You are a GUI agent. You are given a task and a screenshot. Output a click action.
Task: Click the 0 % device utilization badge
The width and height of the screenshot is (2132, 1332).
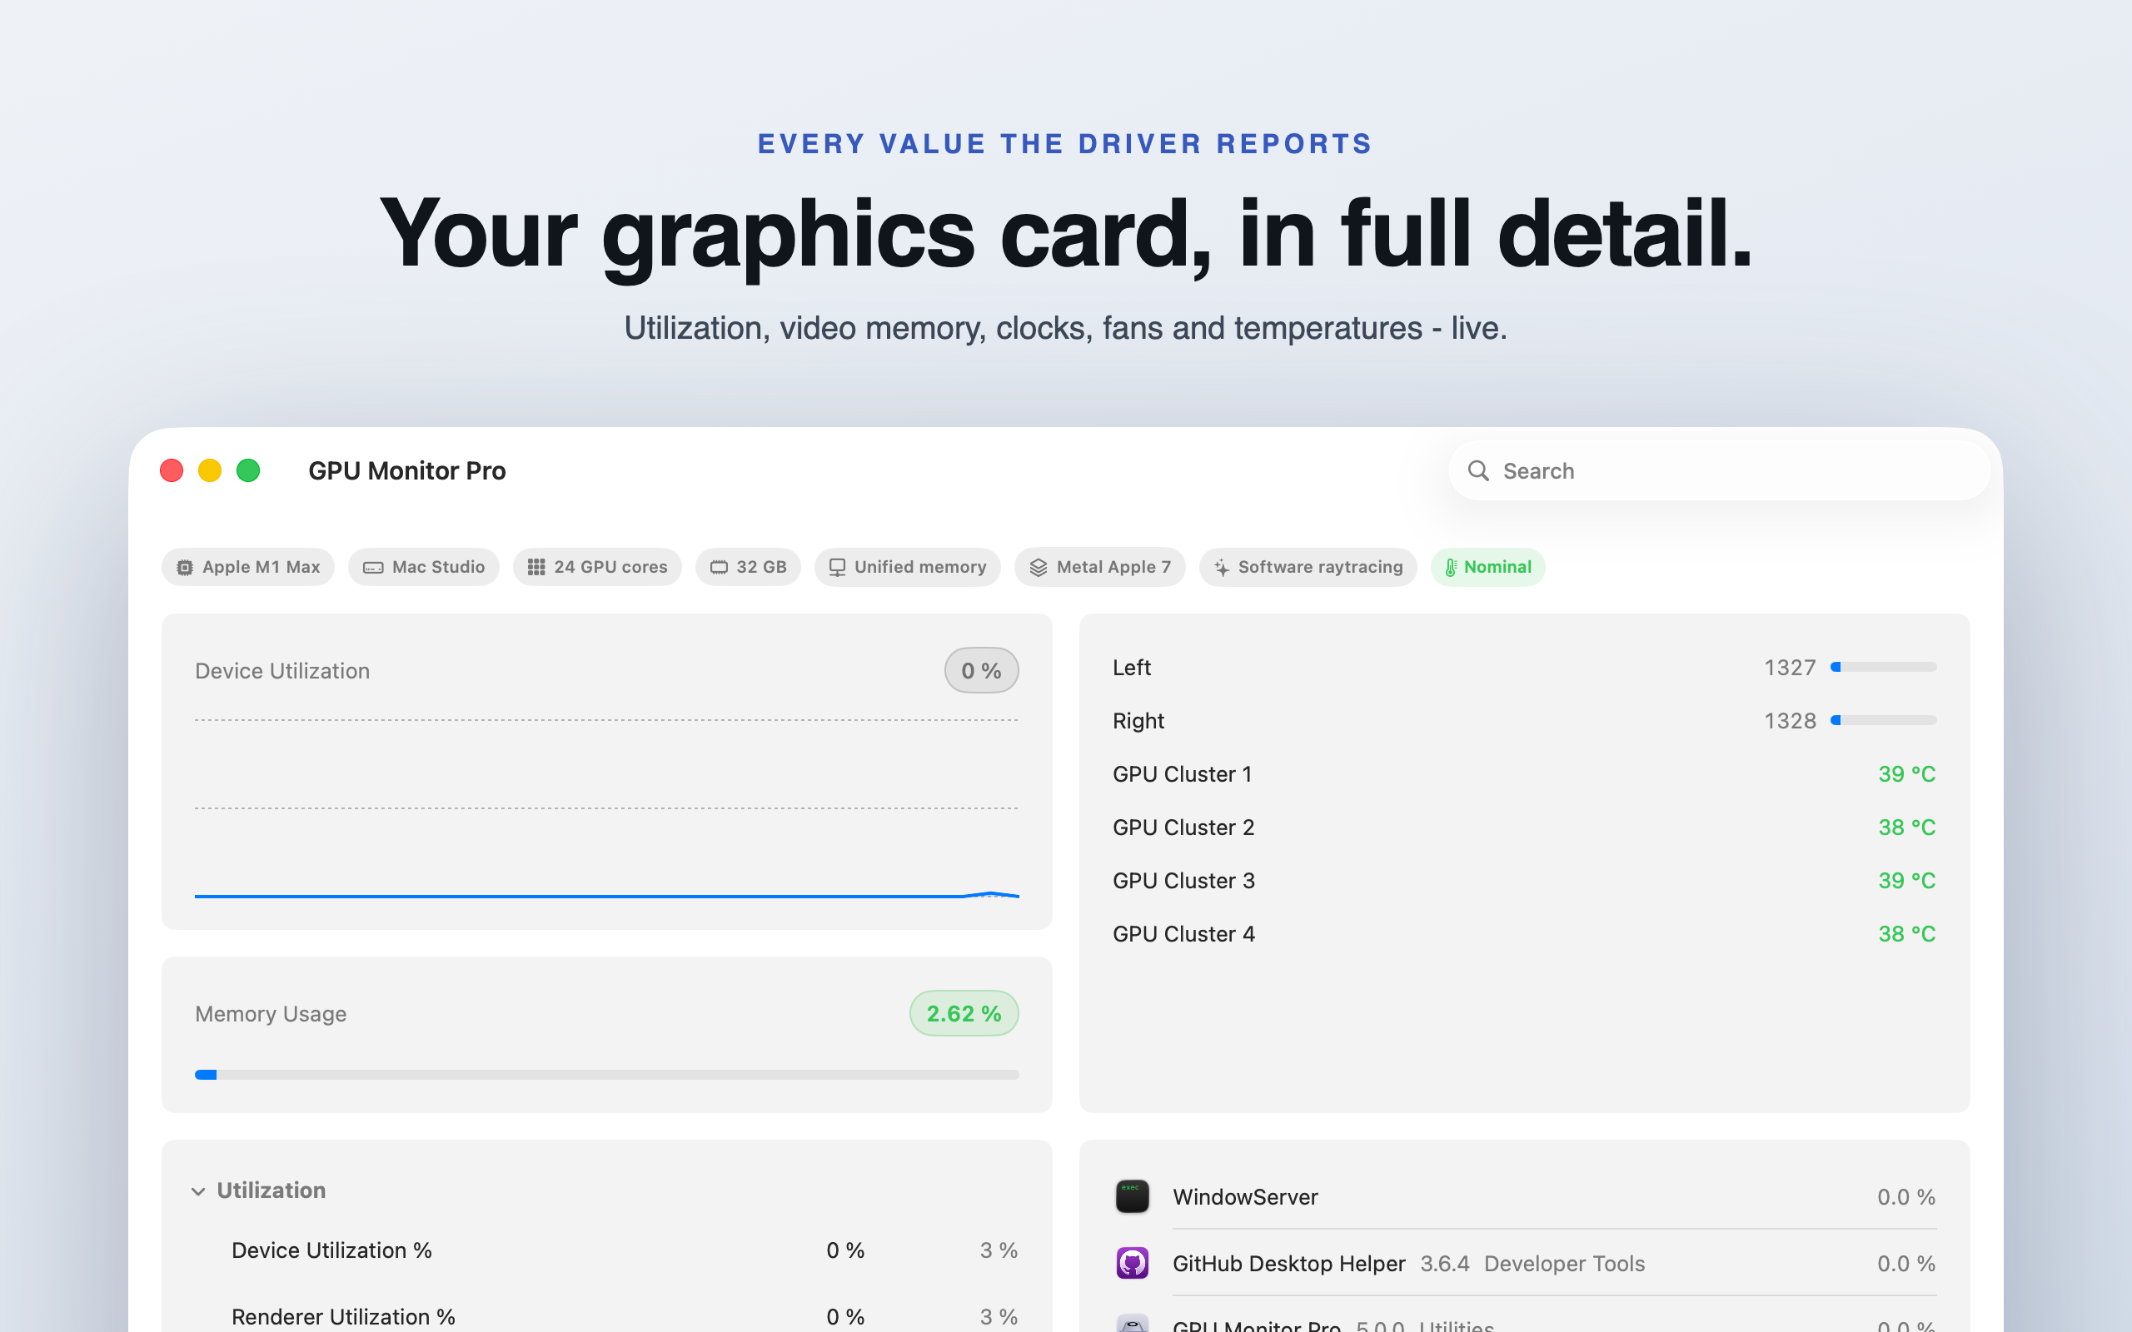pos(981,670)
